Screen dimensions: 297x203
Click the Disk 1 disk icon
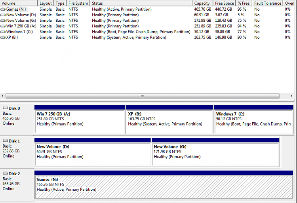click(x=6, y=141)
